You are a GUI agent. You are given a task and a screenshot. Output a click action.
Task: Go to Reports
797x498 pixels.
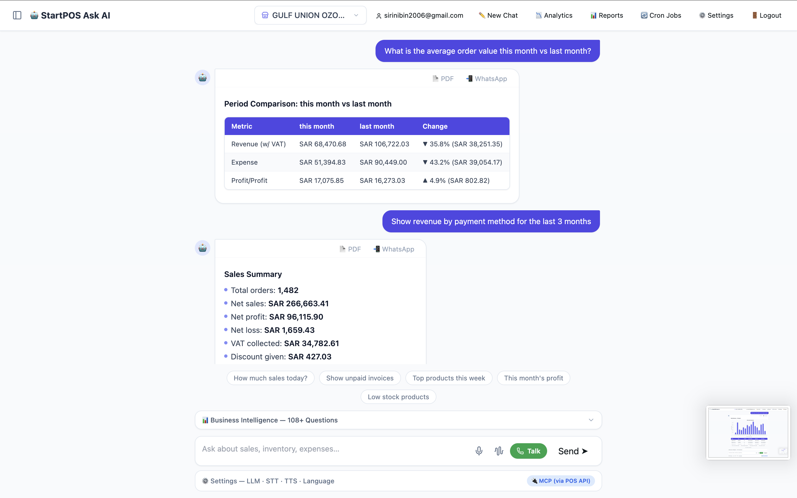[607, 15]
